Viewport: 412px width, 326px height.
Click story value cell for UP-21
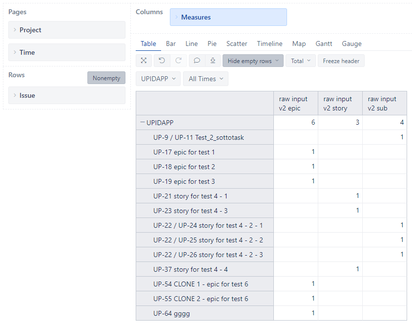click(x=340, y=196)
